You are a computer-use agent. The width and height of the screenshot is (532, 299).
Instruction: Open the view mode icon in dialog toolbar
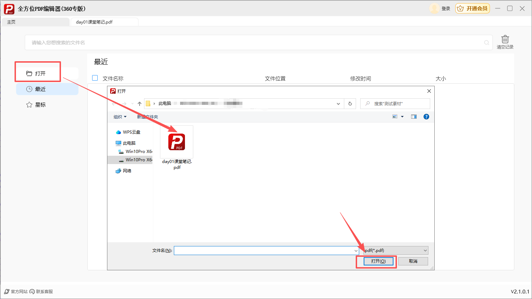[395, 117]
